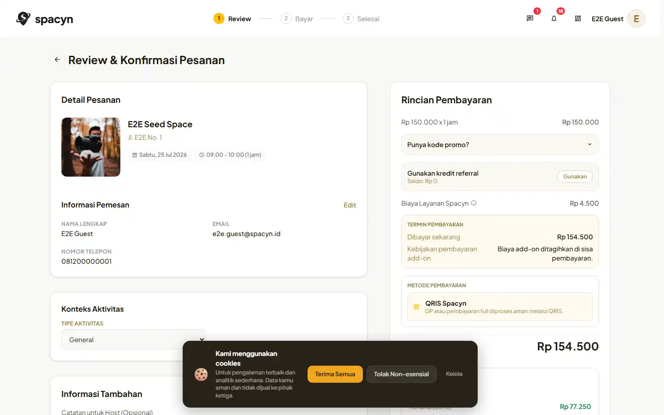Go back using the arrow icon
Image resolution: width=664 pixels, height=415 pixels.
click(57, 59)
